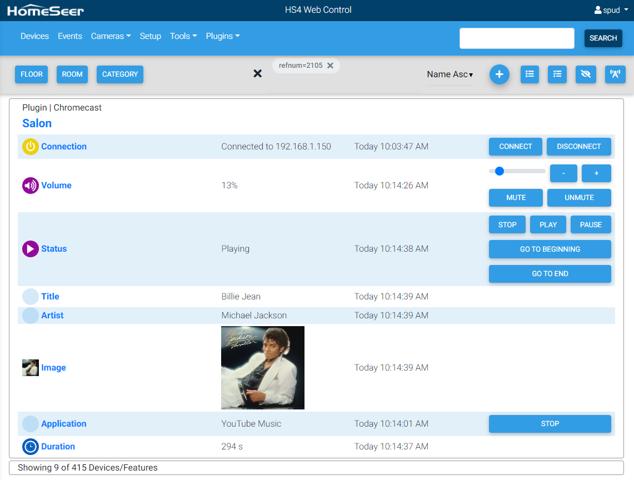Screen dimensions: 634x480
Task: Click the blue Duration clock icon
Action: pyautogui.click(x=30, y=447)
